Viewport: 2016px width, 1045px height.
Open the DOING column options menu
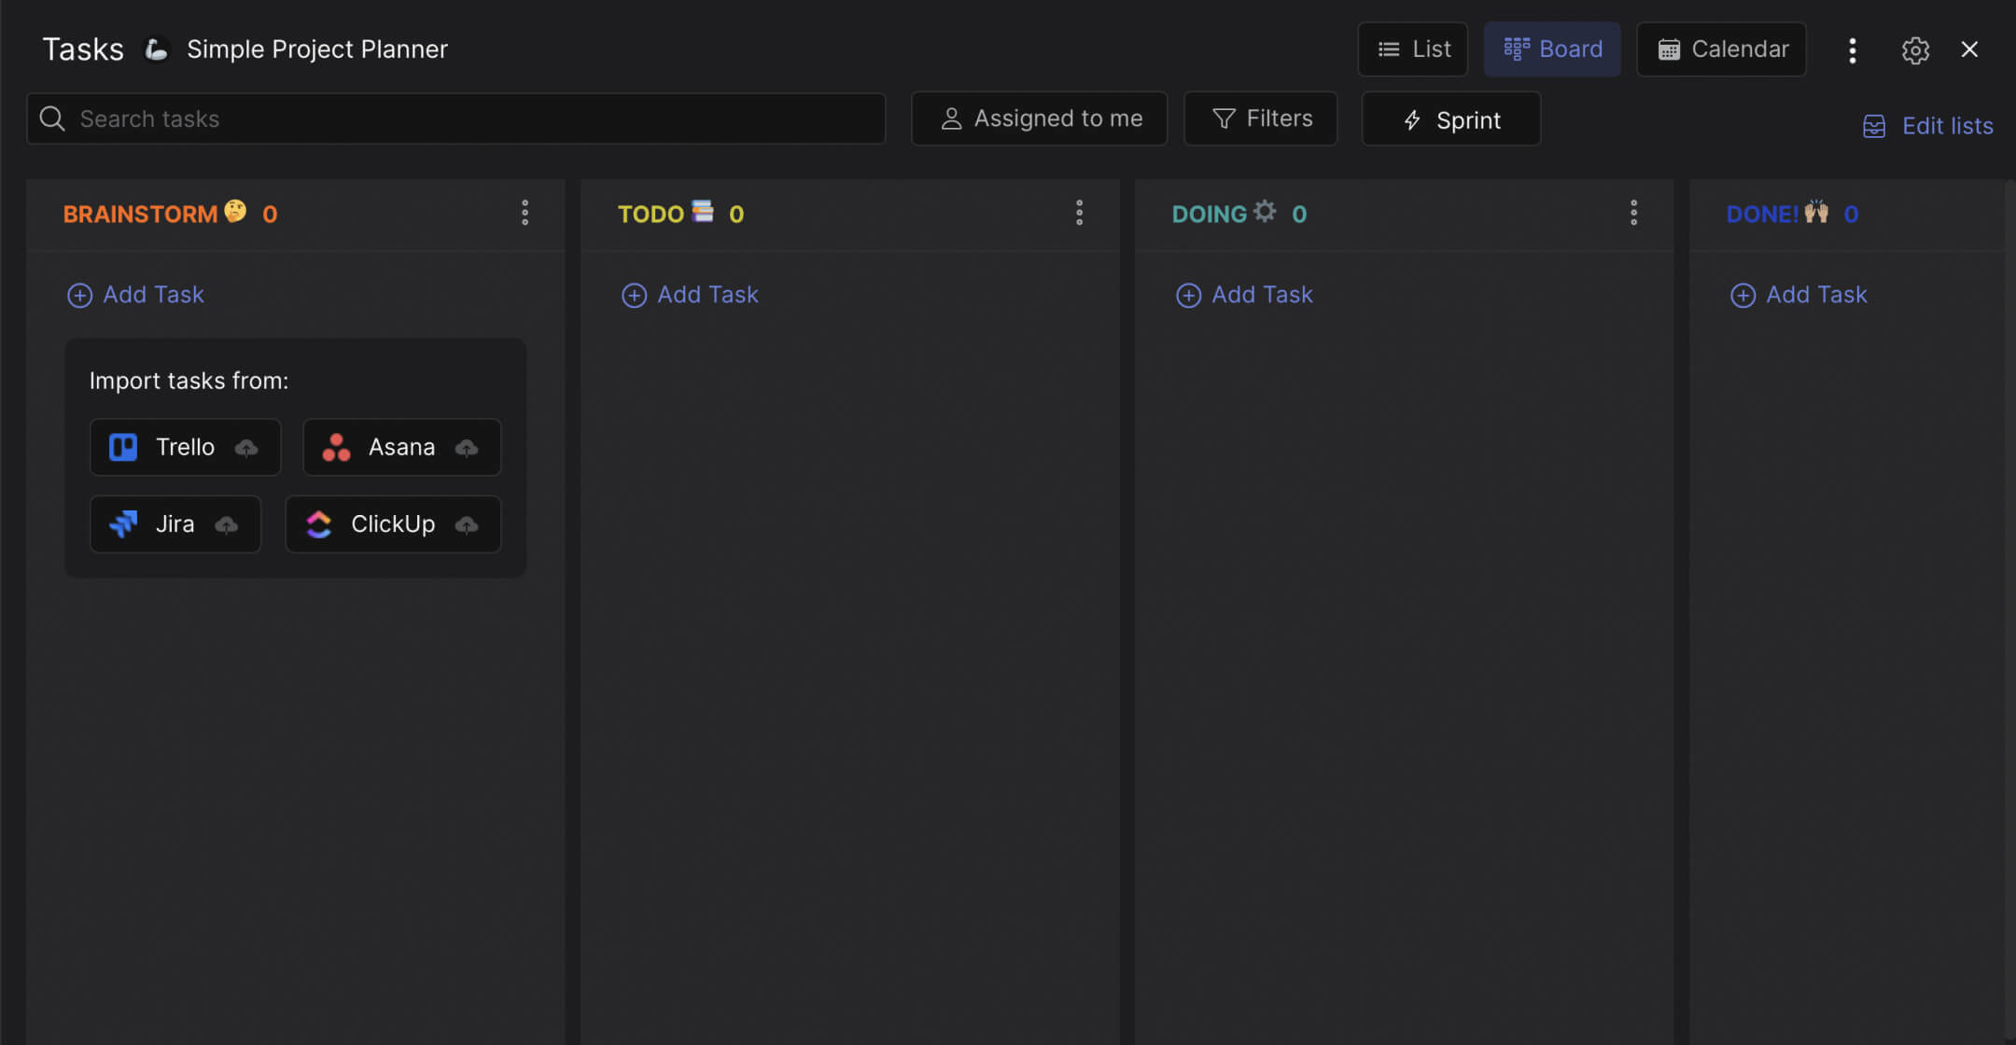pos(1634,213)
